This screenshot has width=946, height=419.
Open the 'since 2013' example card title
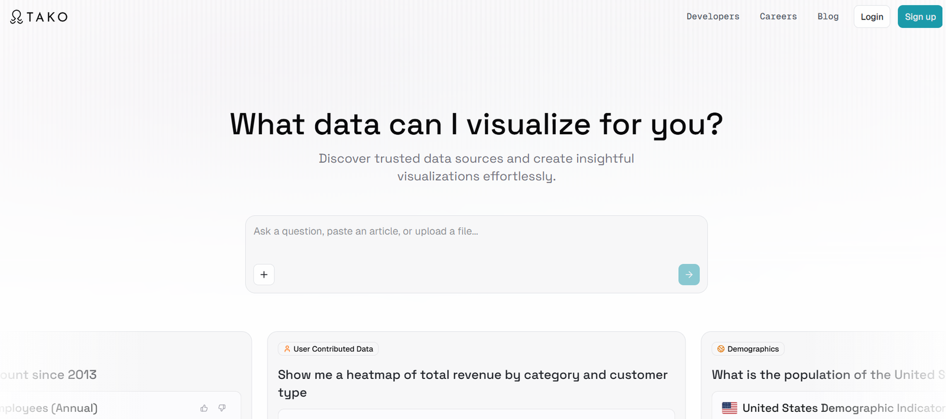tap(50, 375)
